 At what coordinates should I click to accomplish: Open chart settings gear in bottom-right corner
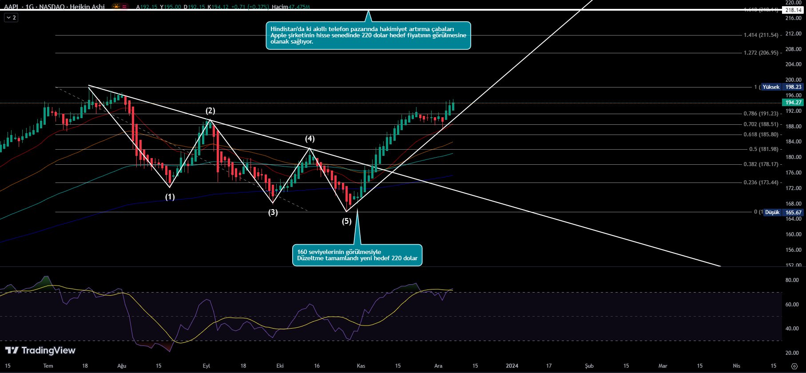coord(794,366)
